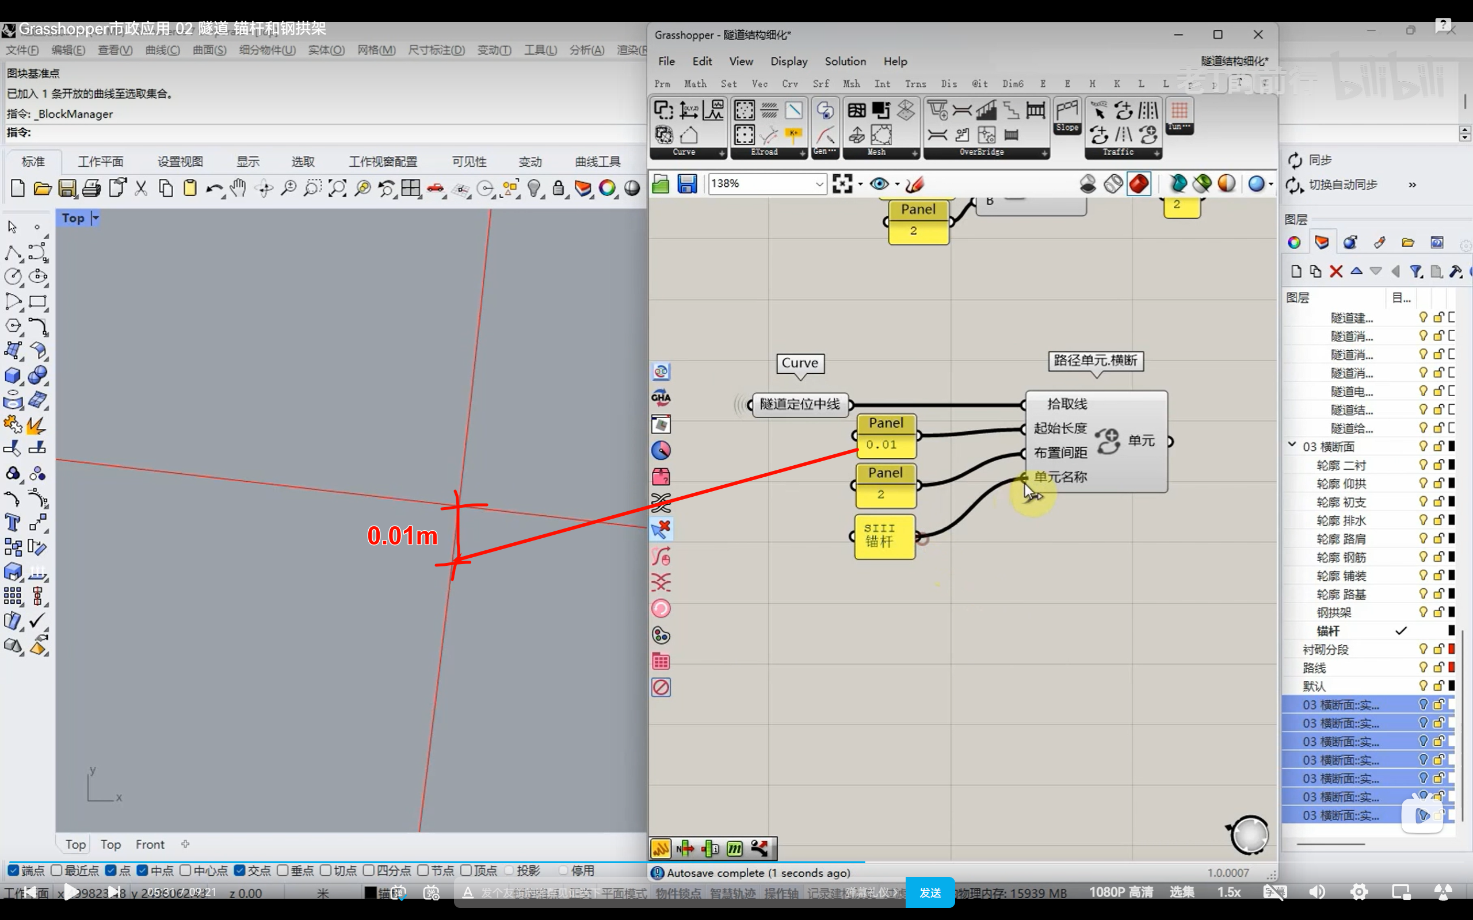Click the Print icon in Rhino toolbar
Viewport: 1473px width, 920px height.
pyautogui.click(x=91, y=188)
